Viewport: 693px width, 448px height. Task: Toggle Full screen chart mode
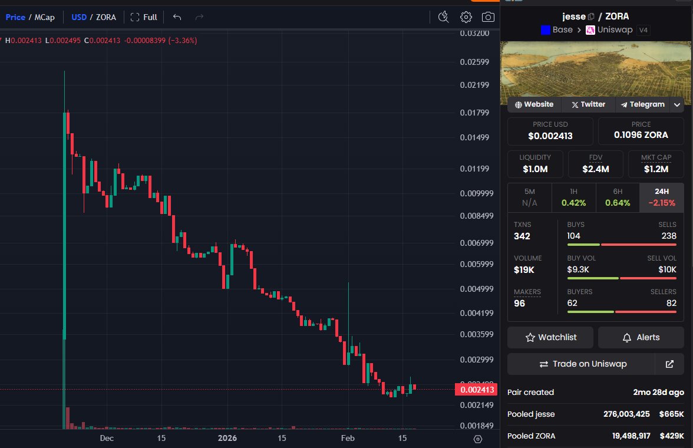click(144, 17)
